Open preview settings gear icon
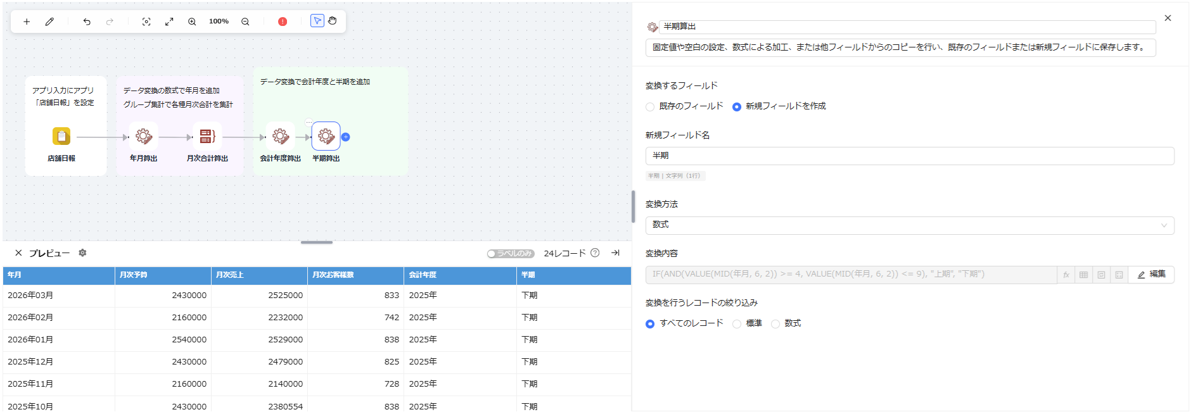 tap(82, 253)
